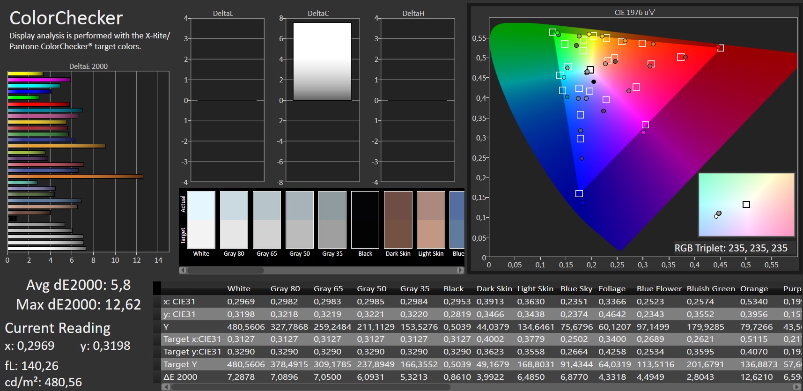Click the Dark Skin x value 0,3913
This screenshot has width=803, height=391.
(490, 302)
